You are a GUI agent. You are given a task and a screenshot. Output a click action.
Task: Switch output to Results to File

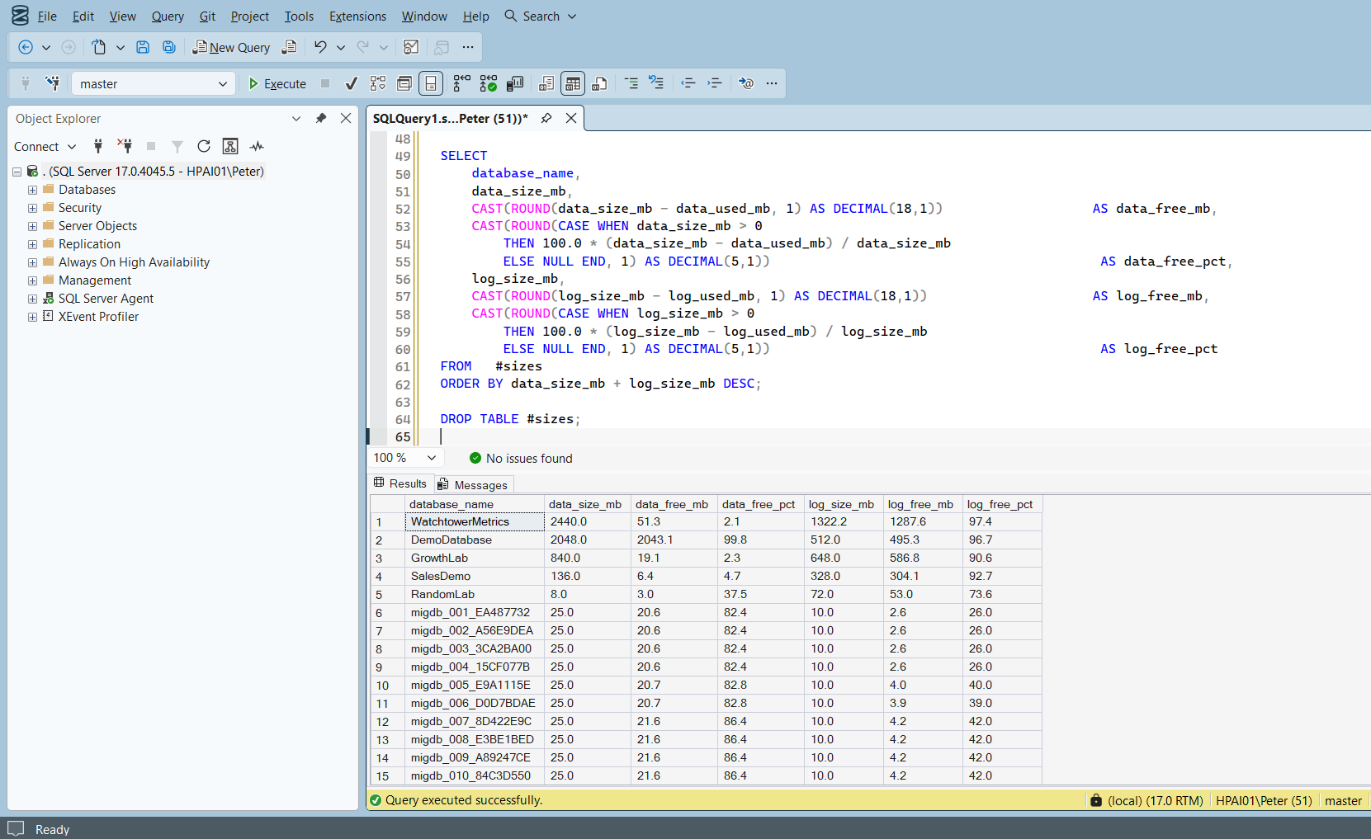[x=600, y=83]
